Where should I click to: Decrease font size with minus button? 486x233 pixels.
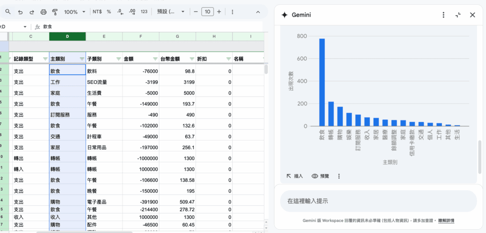(196, 12)
